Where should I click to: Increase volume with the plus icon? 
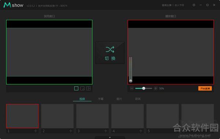point(155,88)
